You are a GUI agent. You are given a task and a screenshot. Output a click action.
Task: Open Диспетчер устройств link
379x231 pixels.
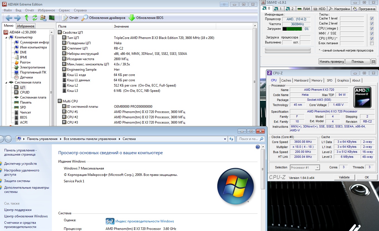click(20, 164)
